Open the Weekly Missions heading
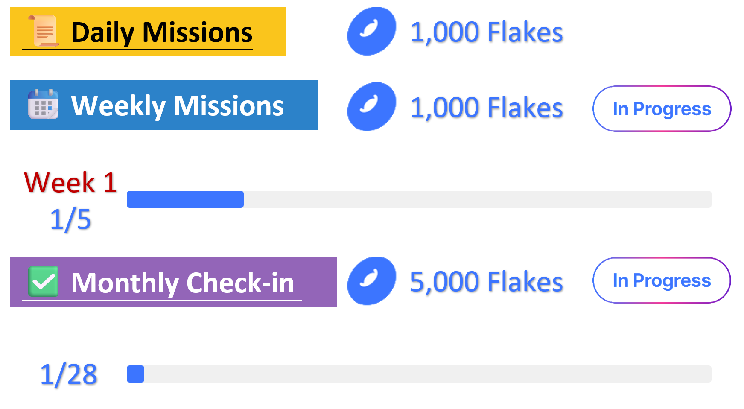 [177, 106]
